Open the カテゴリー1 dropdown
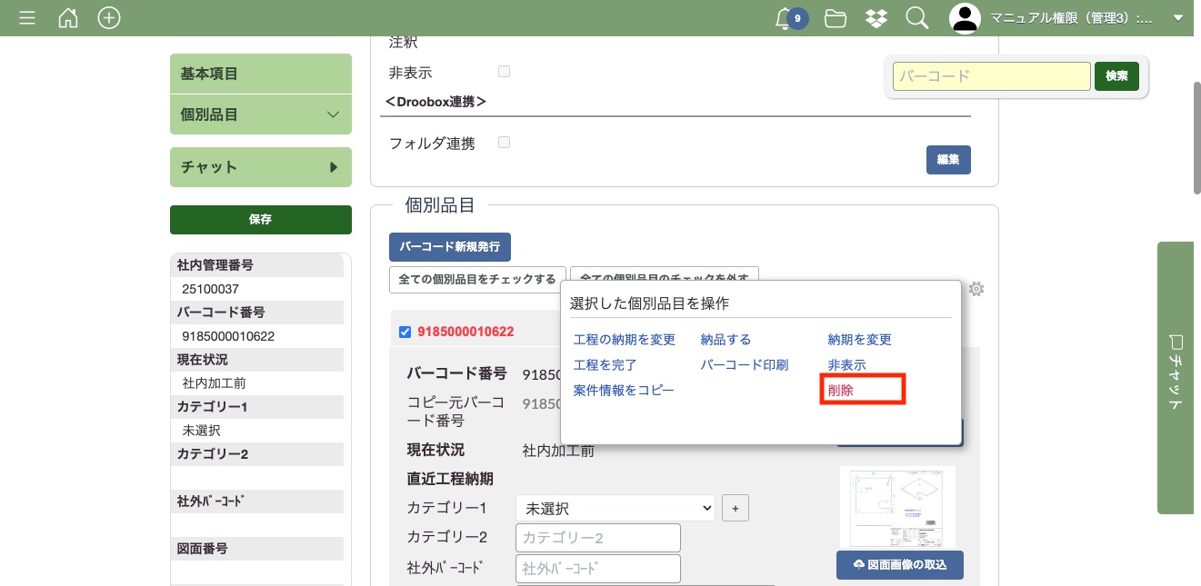This screenshot has height=586, width=1201. pyautogui.click(x=615, y=508)
